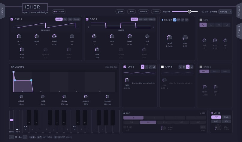Play the C3 key on keyboard
242x142 pixels.
(26, 129)
